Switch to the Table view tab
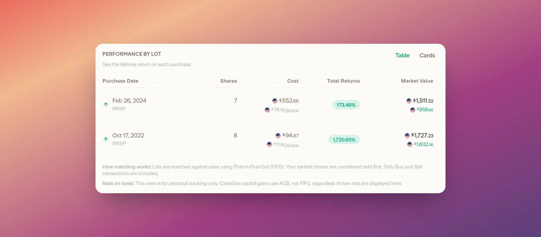 [402, 56]
